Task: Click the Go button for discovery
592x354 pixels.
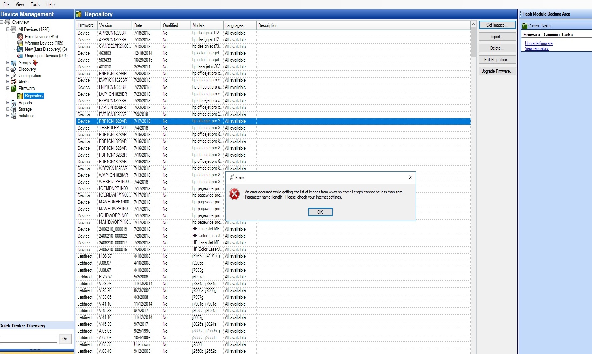Action: click(x=65, y=339)
